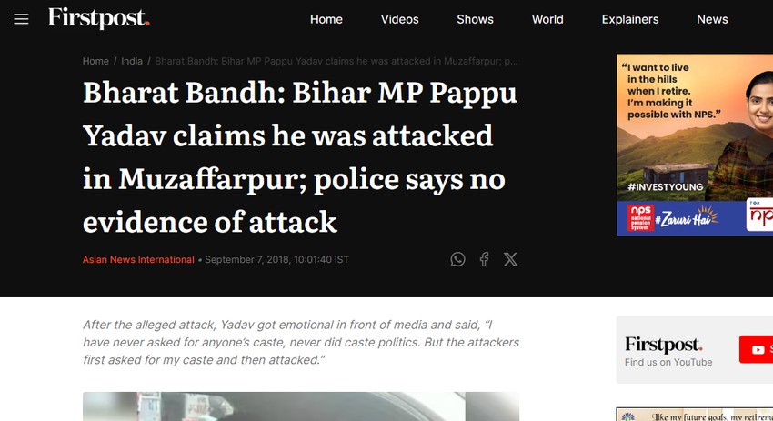
Task: Click the NPS retirement ad banner
Action: point(695,145)
